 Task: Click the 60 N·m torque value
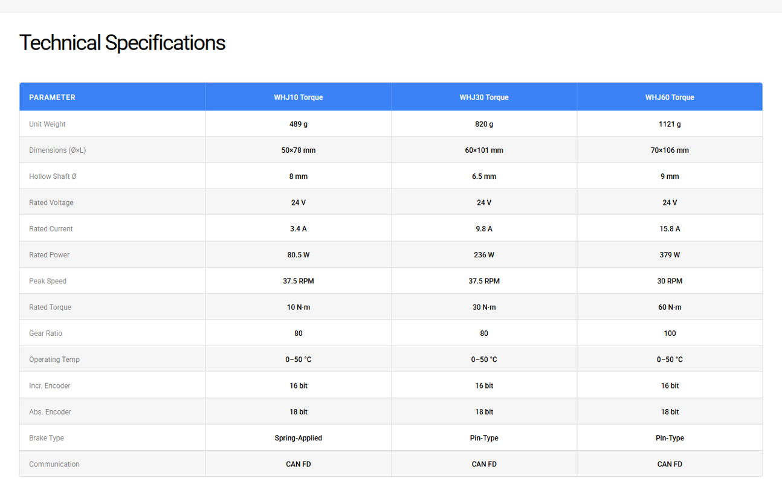(x=670, y=307)
